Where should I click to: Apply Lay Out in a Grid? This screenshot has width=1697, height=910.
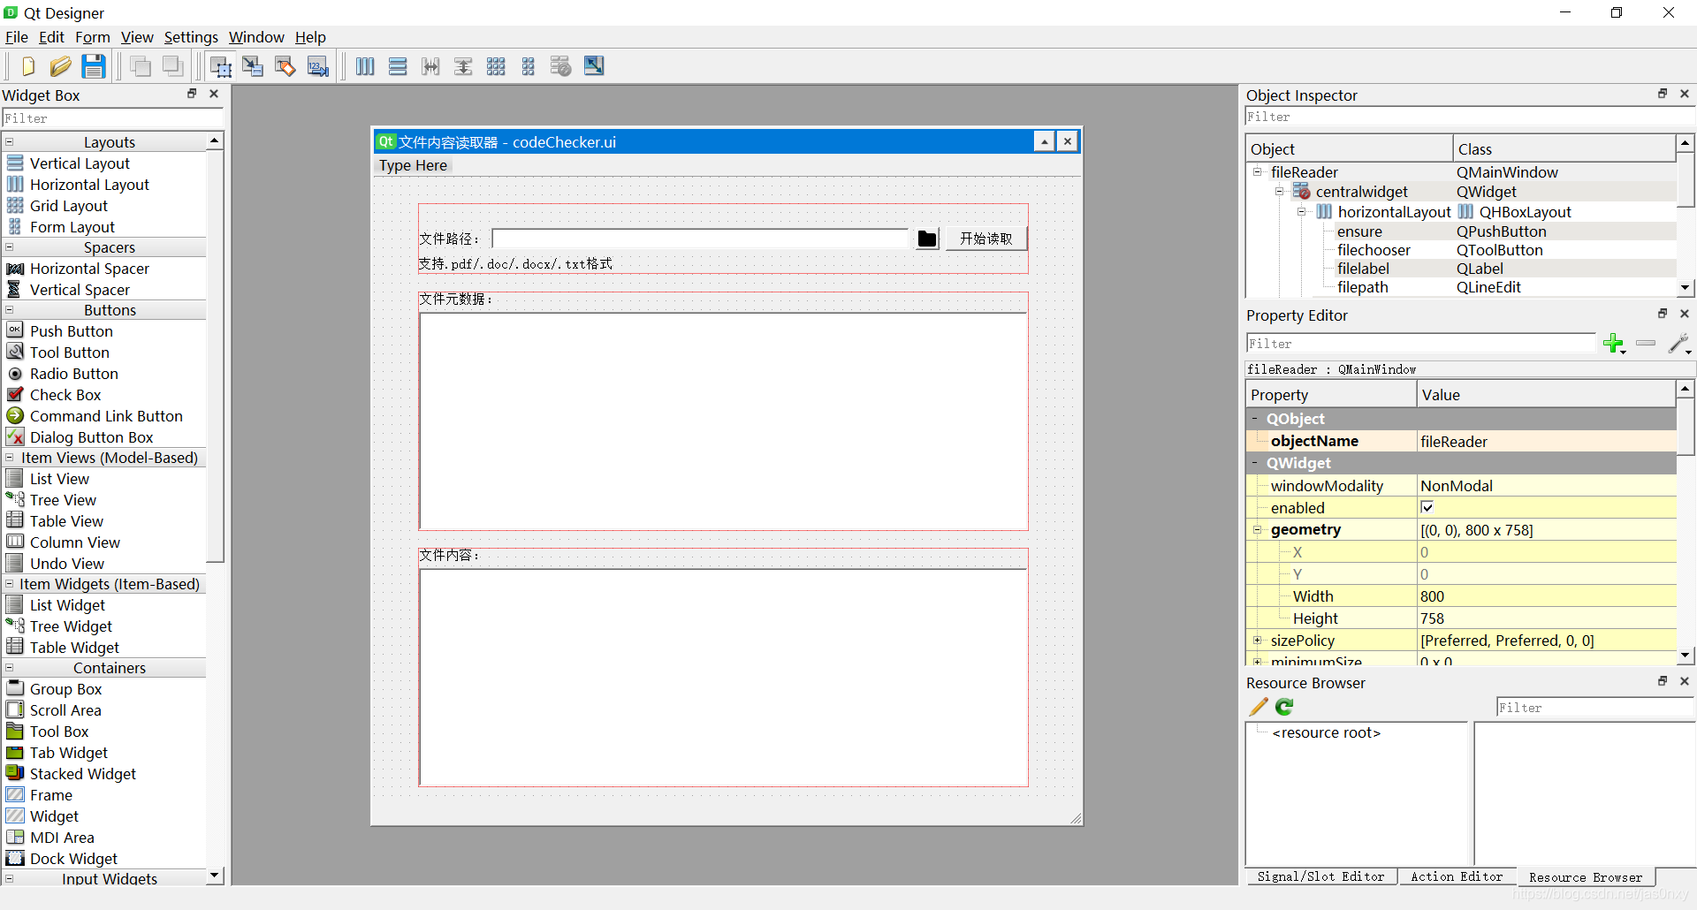[x=496, y=65]
